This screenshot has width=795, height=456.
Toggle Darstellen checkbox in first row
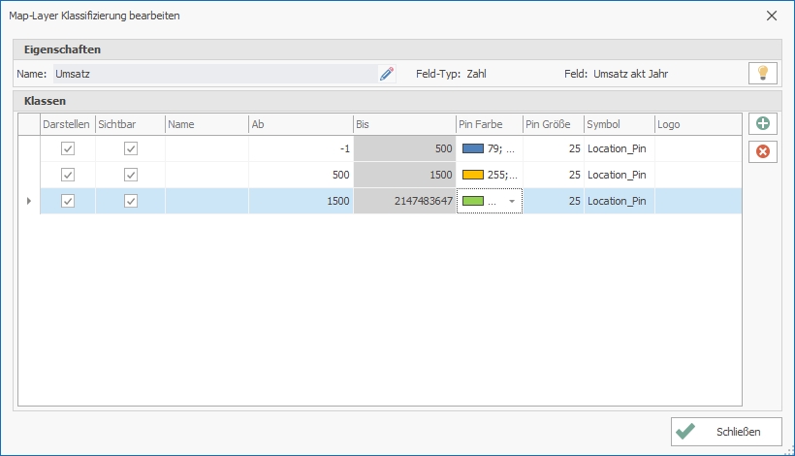click(68, 148)
